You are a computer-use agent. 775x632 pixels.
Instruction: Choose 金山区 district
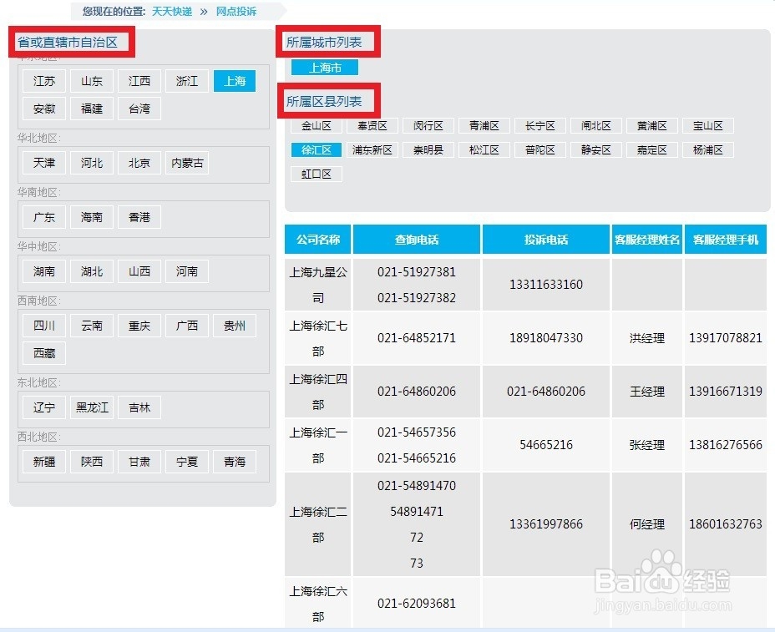[x=317, y=126]
